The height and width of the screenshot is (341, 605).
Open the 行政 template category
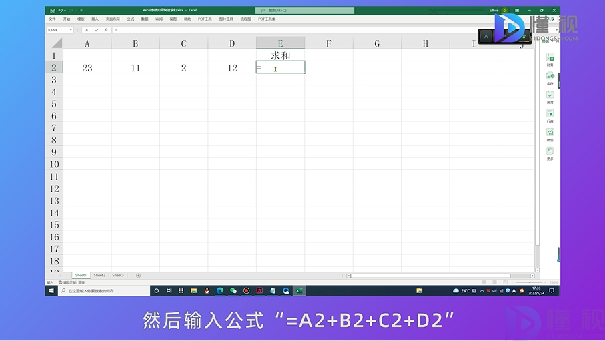click(550, 116)
